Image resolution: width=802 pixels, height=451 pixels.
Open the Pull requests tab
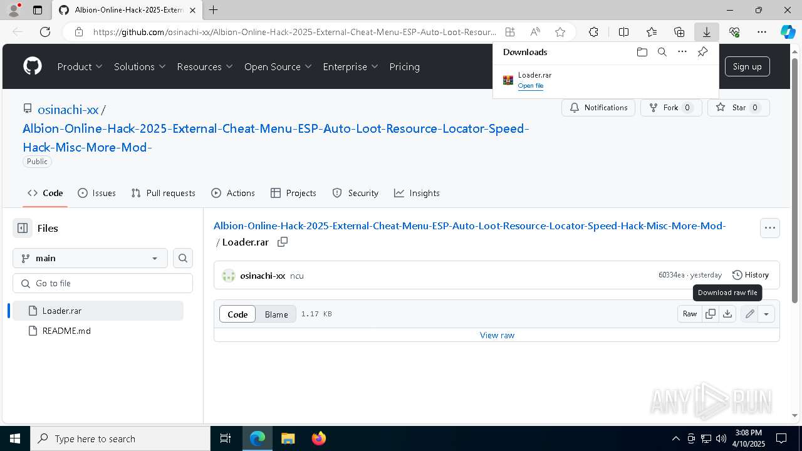[x=163, y=193]
